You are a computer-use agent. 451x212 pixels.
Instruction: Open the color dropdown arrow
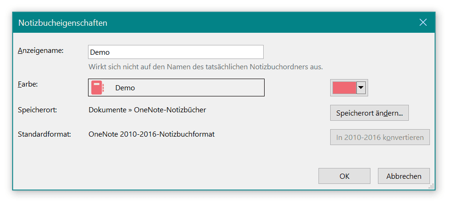(361, 88)
